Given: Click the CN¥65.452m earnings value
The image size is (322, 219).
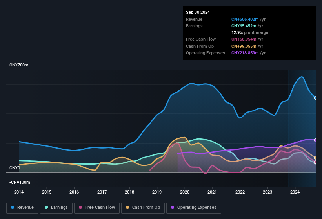Looking at the screenshot, I should coord(244,26).
